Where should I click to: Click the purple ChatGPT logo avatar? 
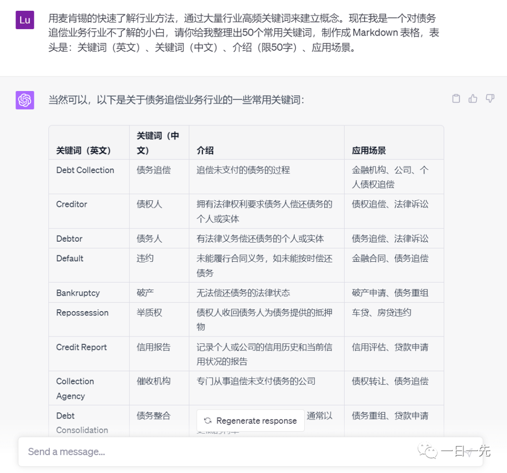click(x=25, y=100)
